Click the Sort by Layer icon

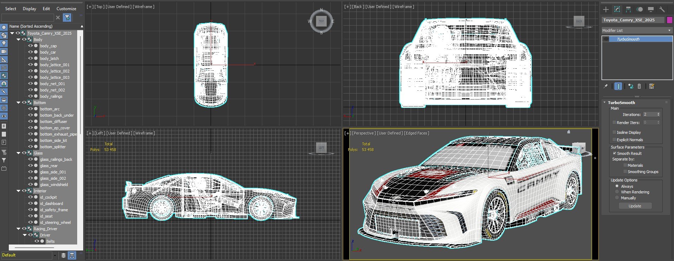[x=64, y=255]
